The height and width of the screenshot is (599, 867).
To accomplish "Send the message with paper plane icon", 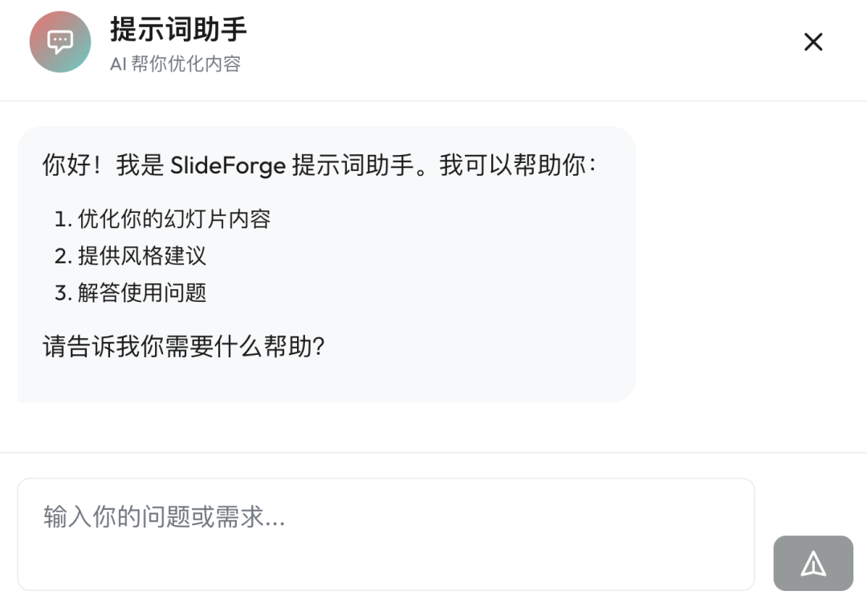I will point(812,564).
